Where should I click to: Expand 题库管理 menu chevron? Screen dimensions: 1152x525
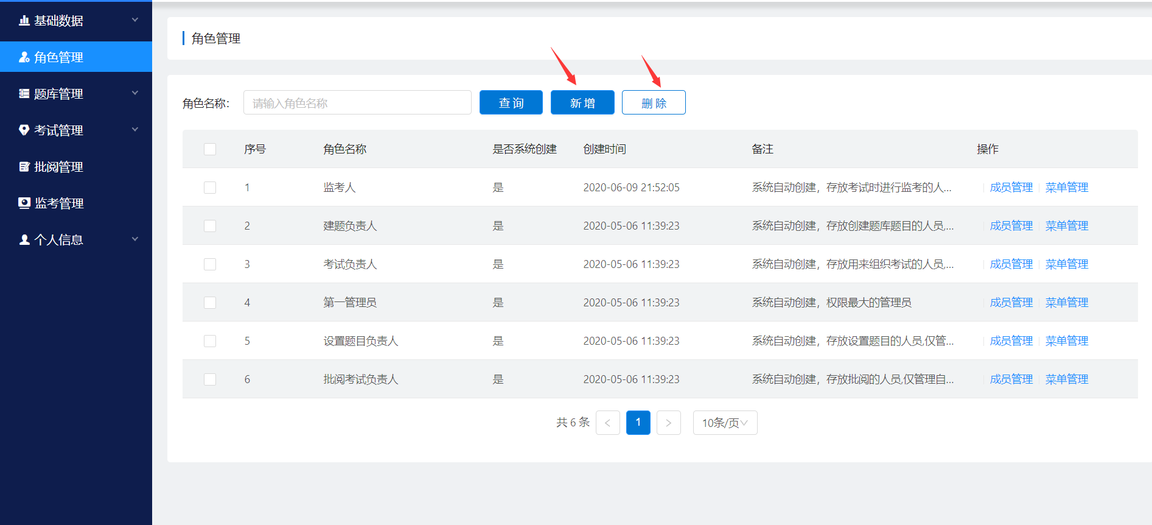coord(135,93)
